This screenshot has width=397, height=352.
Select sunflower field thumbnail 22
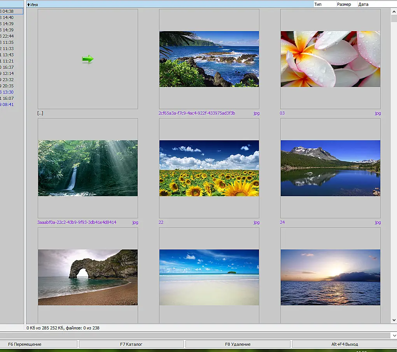(209, 168)
